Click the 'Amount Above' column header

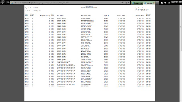click(x=140, y=16)
